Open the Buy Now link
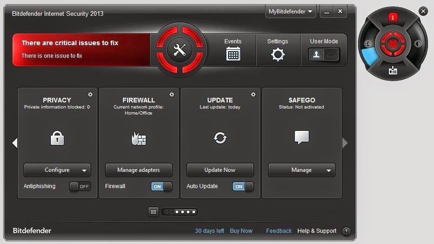 (241, 230)
